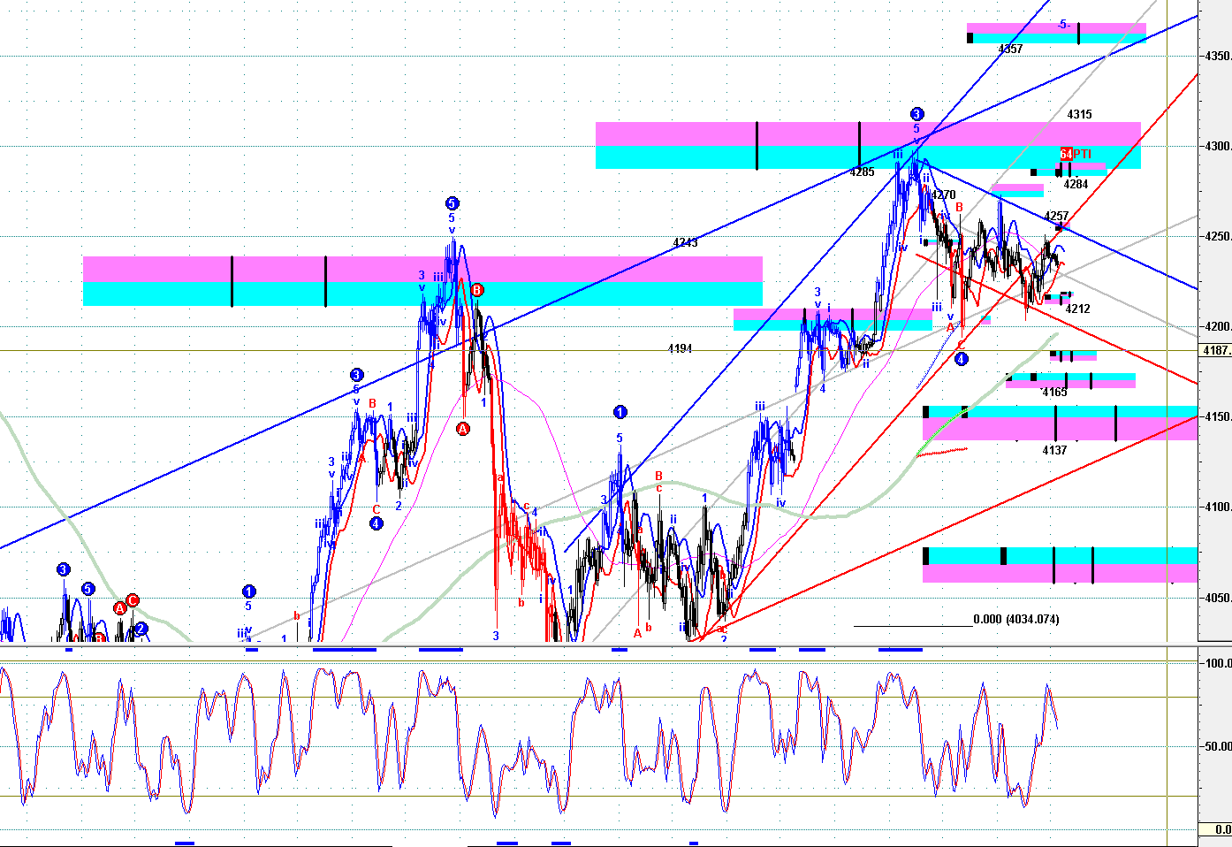Click the -5- wave projection label
The image size is (1232, 847).
(1063, 25)
